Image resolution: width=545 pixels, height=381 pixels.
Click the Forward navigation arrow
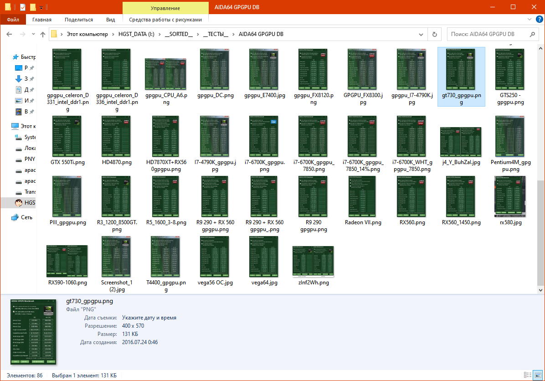(23, 34)
